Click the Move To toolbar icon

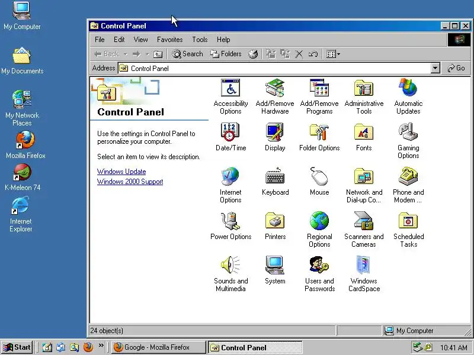pyautogui.click(x=271, y=54)
